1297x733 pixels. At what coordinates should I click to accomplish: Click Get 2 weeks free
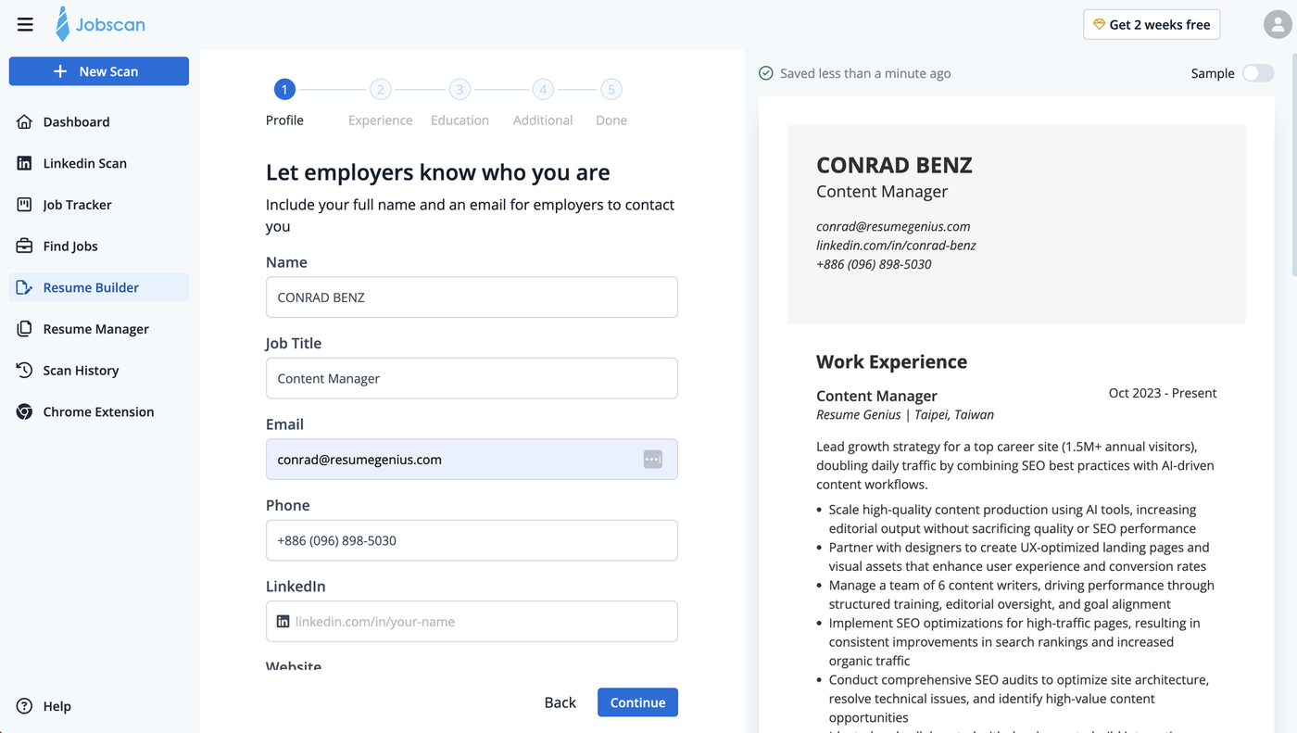pos(1152,24)
